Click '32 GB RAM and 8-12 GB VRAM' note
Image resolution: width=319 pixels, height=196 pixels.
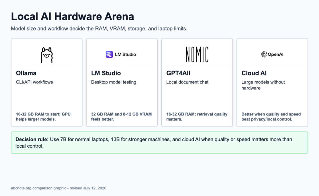pyautogui.click(x=121, y=117)
